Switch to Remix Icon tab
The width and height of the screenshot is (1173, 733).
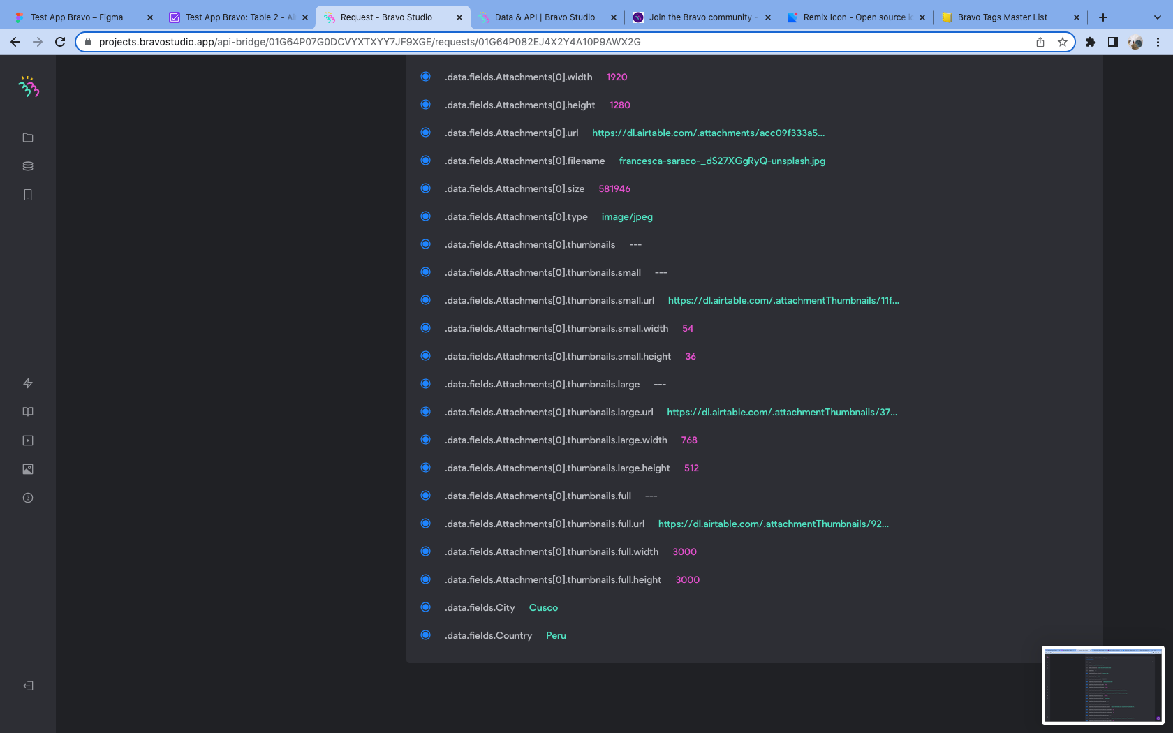(x=857, y=17)
